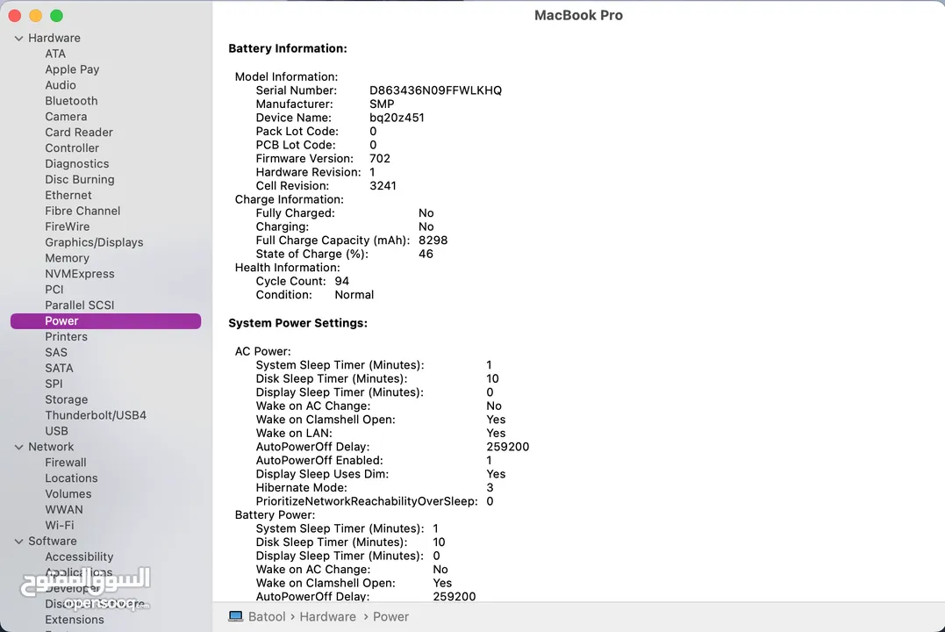Select SAS in the sidebar

coord(56,352)
